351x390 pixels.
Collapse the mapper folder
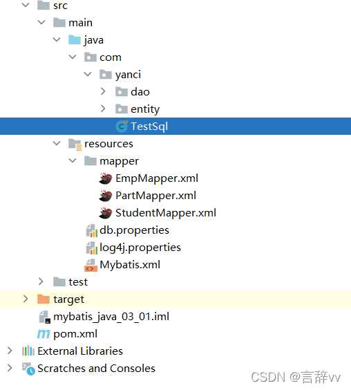(x=73, y=160)
